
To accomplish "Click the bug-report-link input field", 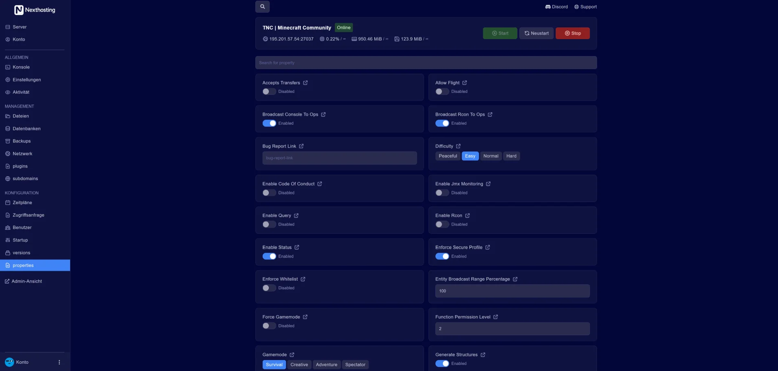I will click(x=340, y=158).
